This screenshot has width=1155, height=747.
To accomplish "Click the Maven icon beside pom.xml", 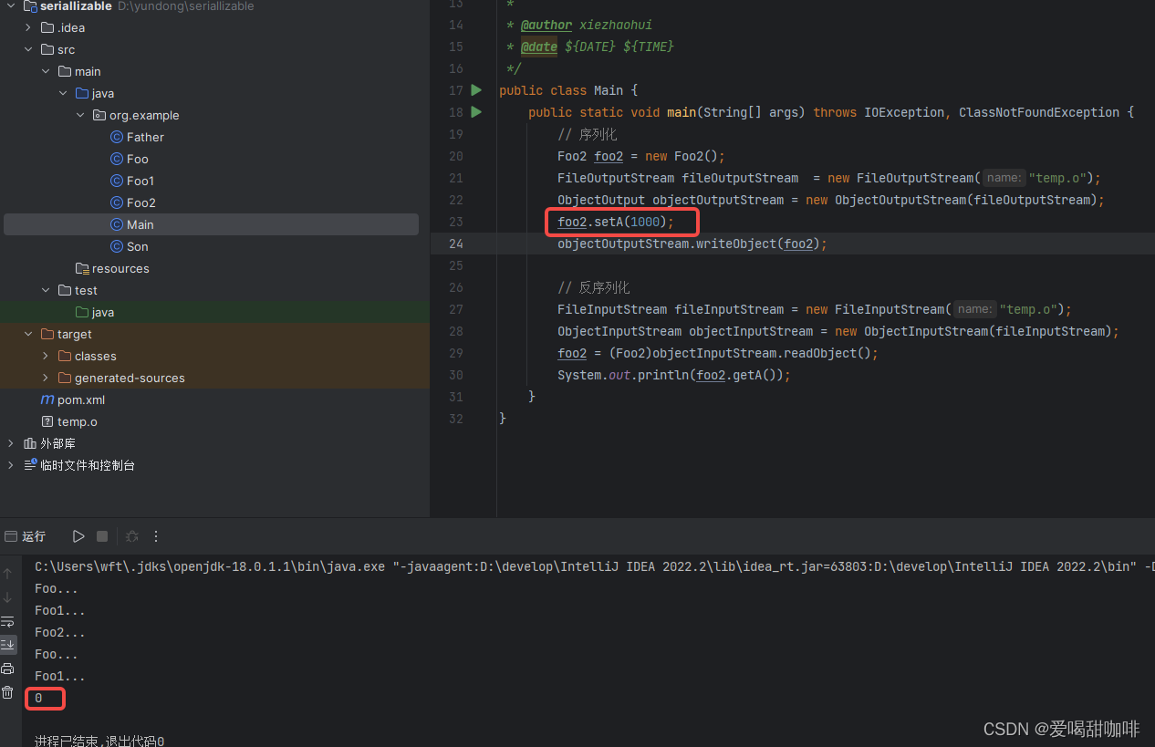I will pyautogui.click(x=47, y=399).
